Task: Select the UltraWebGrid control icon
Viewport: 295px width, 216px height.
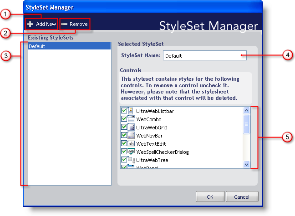Action: coord(131,127)
